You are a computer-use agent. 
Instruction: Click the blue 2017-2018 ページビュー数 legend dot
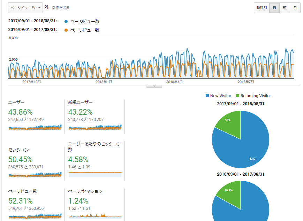pyautogui.click(x=66, y=21)
